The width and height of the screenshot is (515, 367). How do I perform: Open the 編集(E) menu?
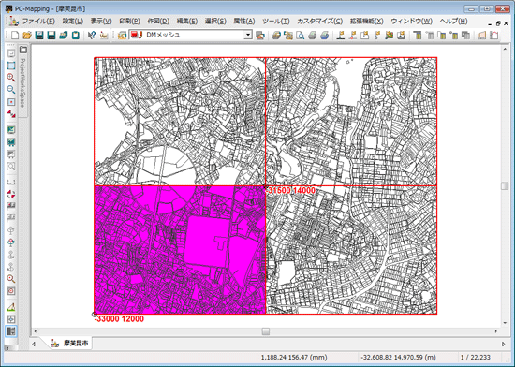[x=187, y=21]
